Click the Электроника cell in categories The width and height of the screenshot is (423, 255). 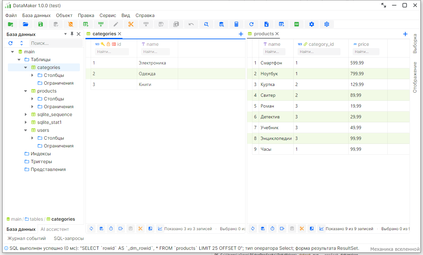[x=157, y=63]
